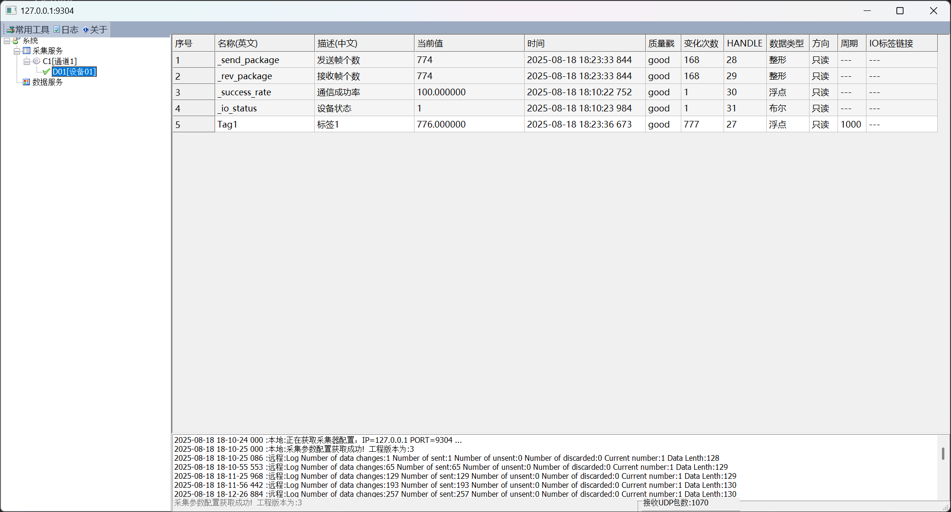Click the application icon in title bar
951x512 pixels.
tap(11, 10)
